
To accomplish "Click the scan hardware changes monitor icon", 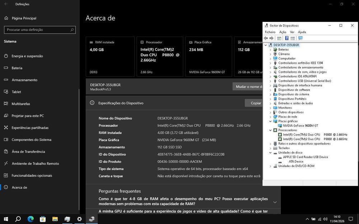I will coord(300,38).
